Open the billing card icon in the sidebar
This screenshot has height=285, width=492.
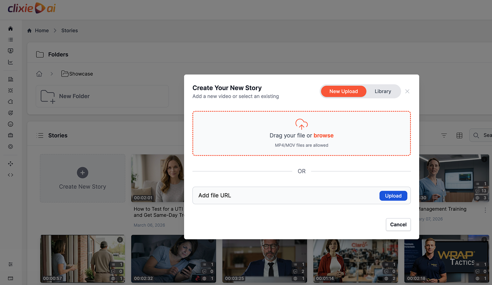point(10,278)
